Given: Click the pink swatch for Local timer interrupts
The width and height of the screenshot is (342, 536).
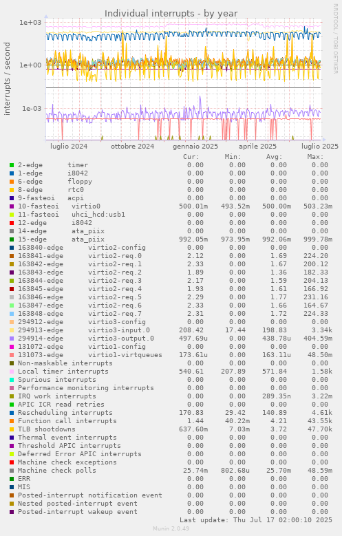Looking at the screenshot, I should tap(12, 372).
